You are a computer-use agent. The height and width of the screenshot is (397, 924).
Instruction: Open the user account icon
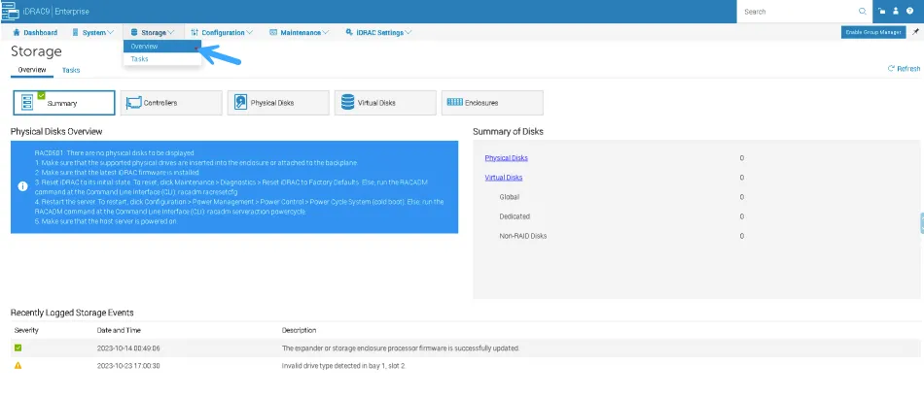(895, 12)
